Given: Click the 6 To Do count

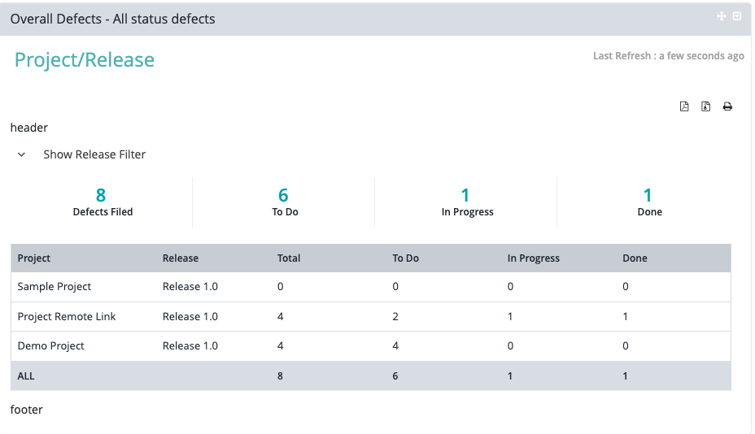Looking at the screenshot, I should [x=283, y=195].
